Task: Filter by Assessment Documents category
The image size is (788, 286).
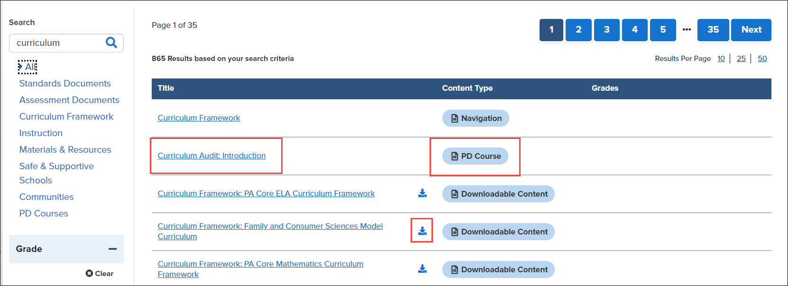Action: click(x=69, y=100)
